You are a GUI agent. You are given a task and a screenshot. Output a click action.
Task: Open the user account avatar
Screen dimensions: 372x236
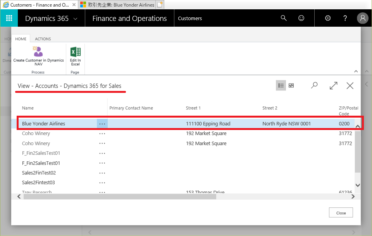click(x=363, y=18)
